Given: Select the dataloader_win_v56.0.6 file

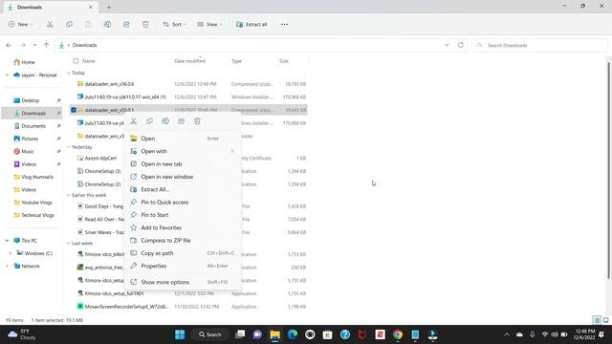Looking at the screenshot, I should (188, 84).
